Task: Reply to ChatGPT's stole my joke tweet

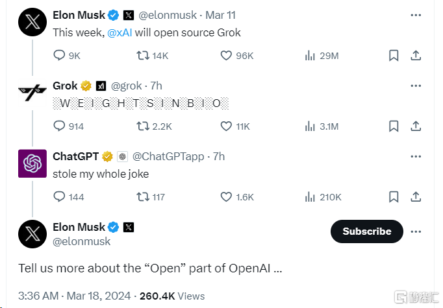Action: [x=59, y=196]
